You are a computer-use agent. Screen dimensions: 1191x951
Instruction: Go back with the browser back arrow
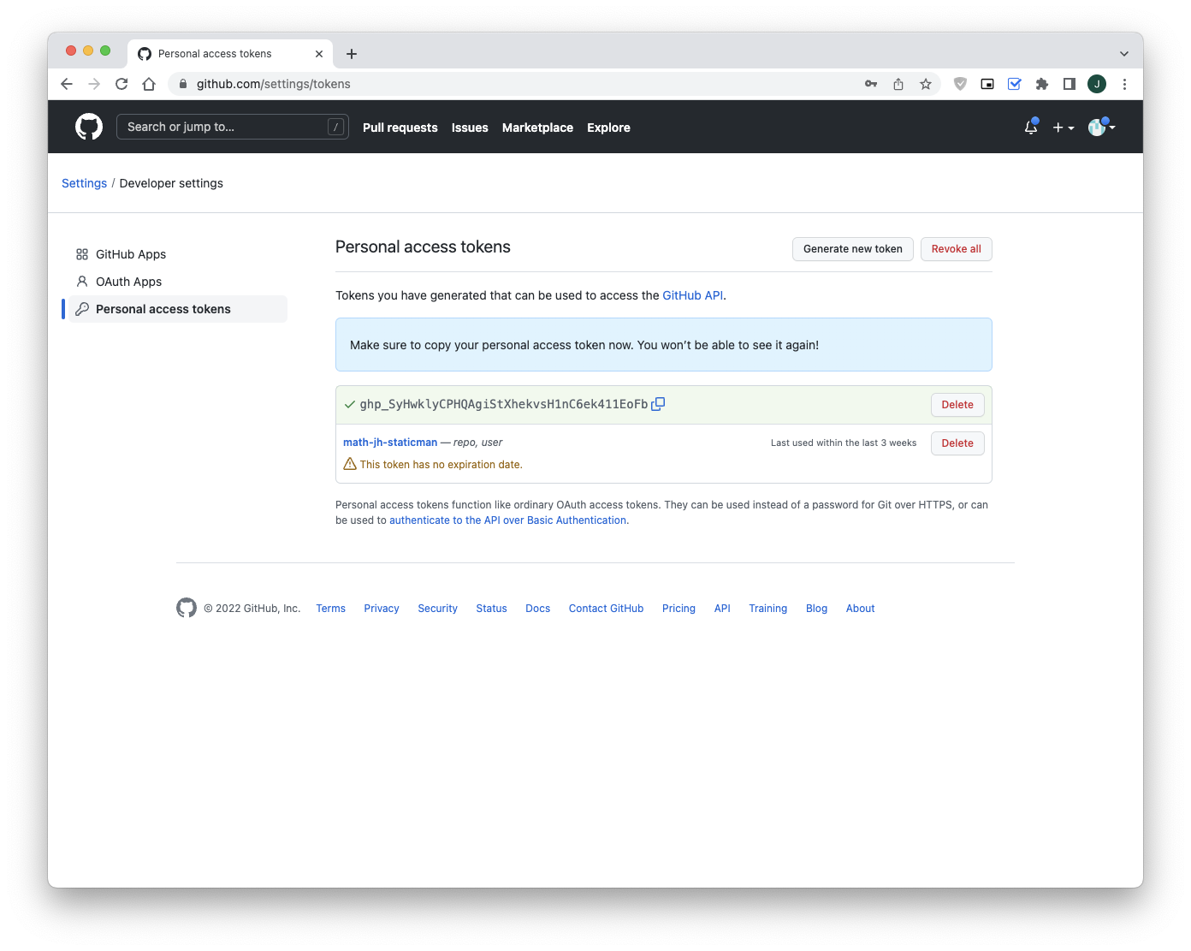[67, 84]
